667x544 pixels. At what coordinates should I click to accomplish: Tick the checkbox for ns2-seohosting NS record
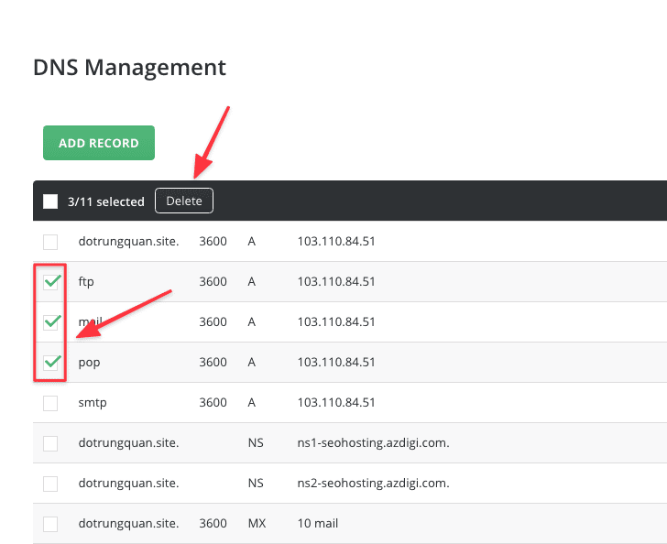pyautogui.click(x=50, y=484)
